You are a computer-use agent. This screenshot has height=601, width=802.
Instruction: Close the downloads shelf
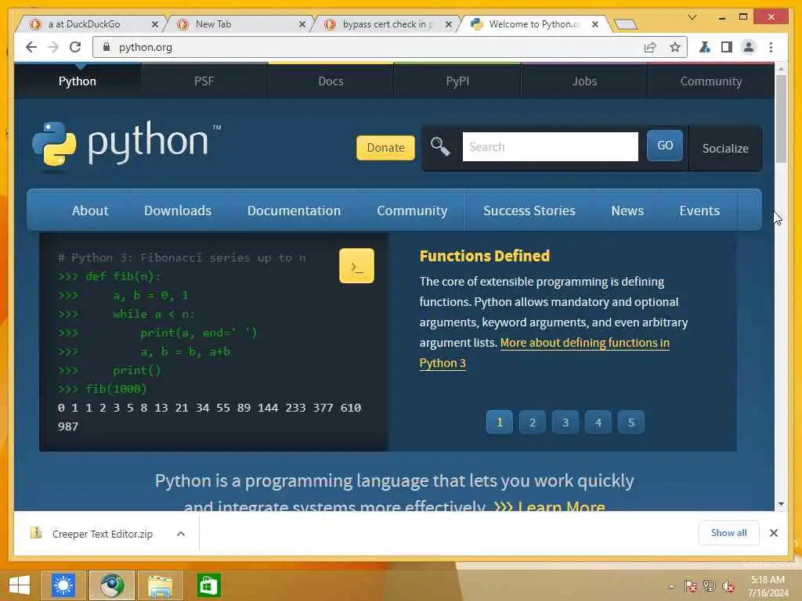coord(773,533)
